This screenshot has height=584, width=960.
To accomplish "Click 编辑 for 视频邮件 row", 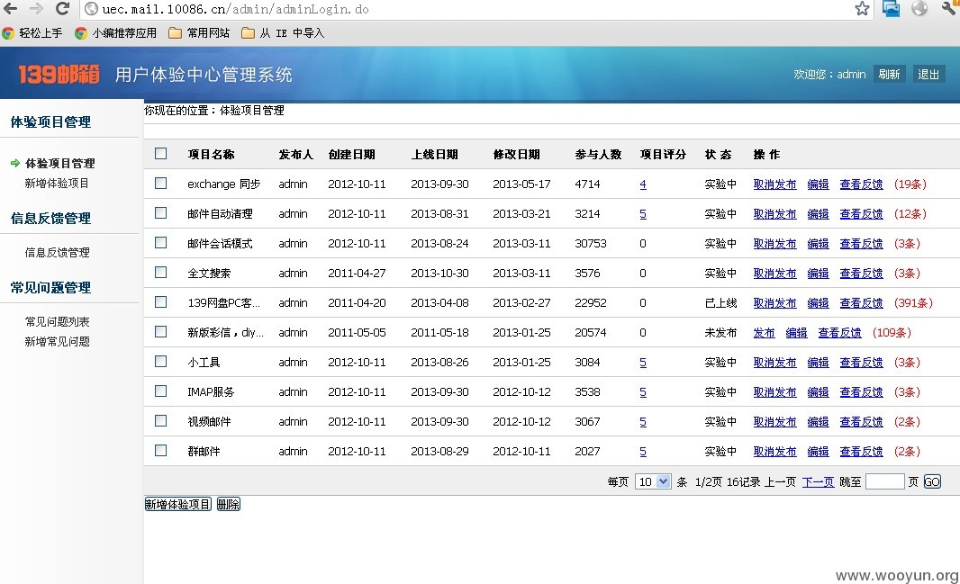I will pyautogui.click(x=818, y=422).
